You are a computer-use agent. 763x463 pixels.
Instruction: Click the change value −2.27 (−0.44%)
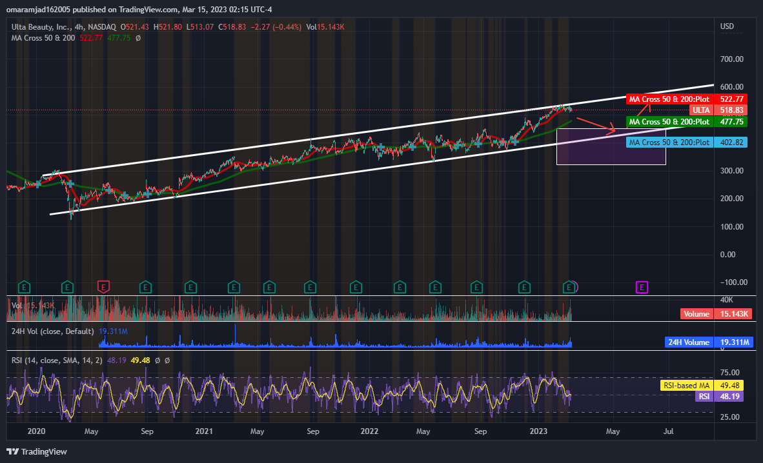(276, 26)
